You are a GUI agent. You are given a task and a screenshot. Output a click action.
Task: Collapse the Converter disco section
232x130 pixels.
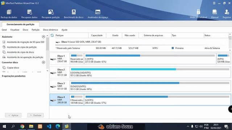coord(43,62)
